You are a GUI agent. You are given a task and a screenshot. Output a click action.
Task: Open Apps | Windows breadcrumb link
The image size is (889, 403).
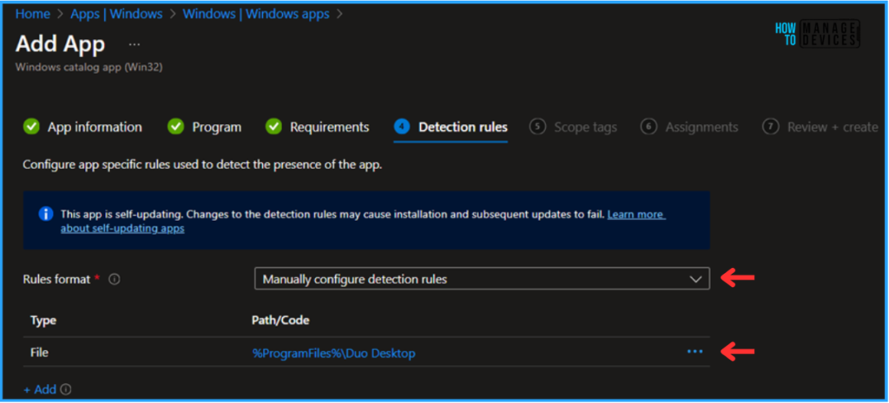coord(116,14)
